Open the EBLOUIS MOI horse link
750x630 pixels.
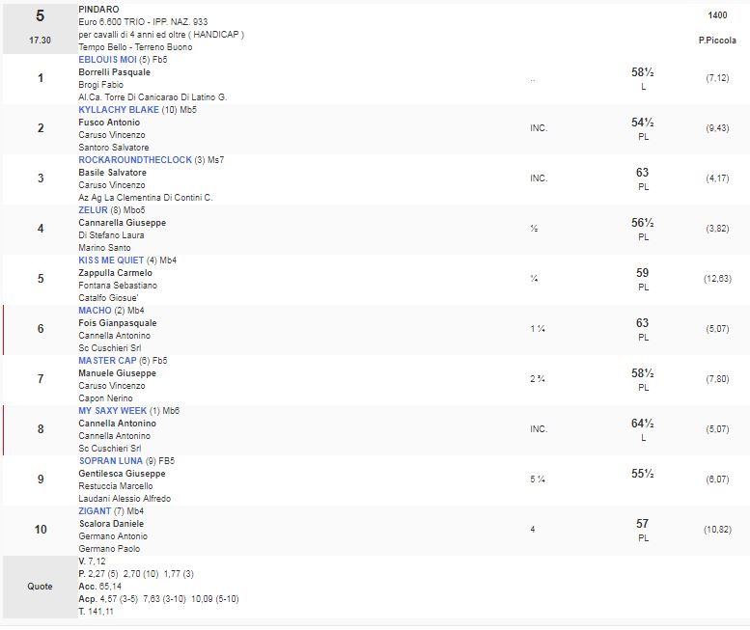108,60
